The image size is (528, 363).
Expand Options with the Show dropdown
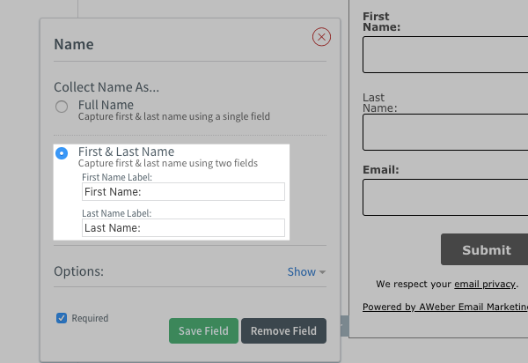click(x=306, y=271)
